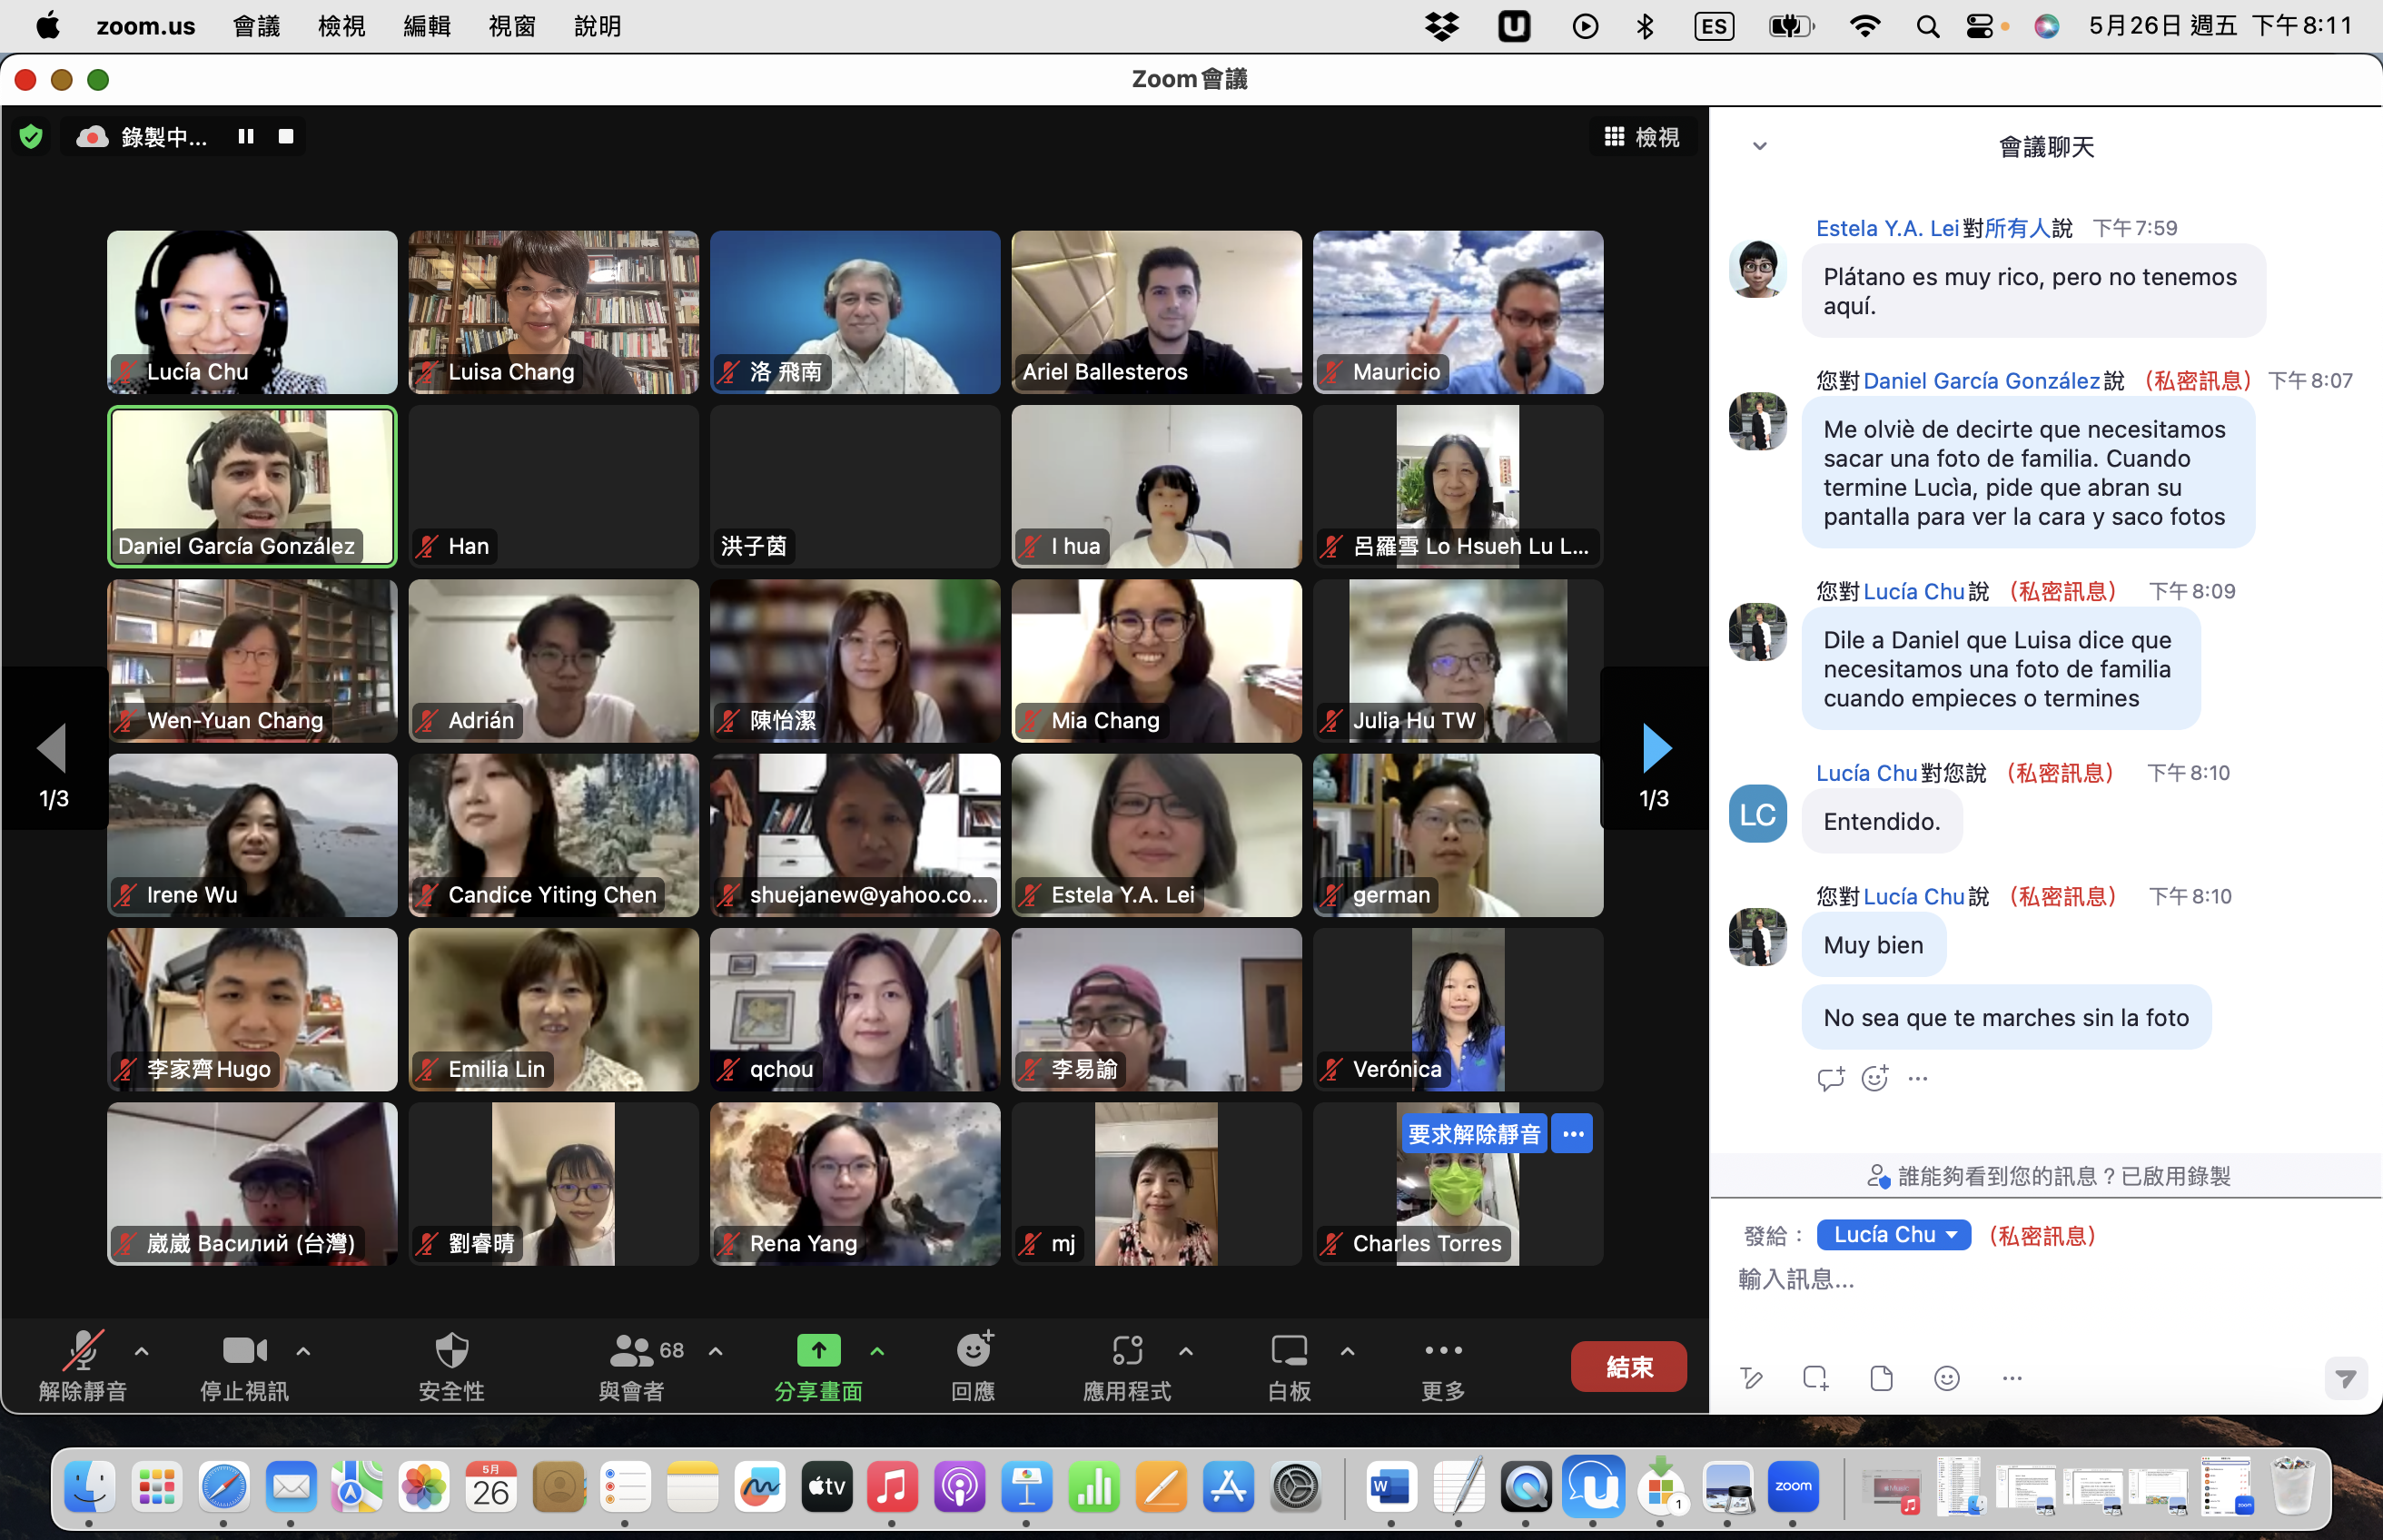The width and height of the screenshot is (2383, 1540).
Task: Open the 會議 menu in menu bar
Action: coord(257,26)
